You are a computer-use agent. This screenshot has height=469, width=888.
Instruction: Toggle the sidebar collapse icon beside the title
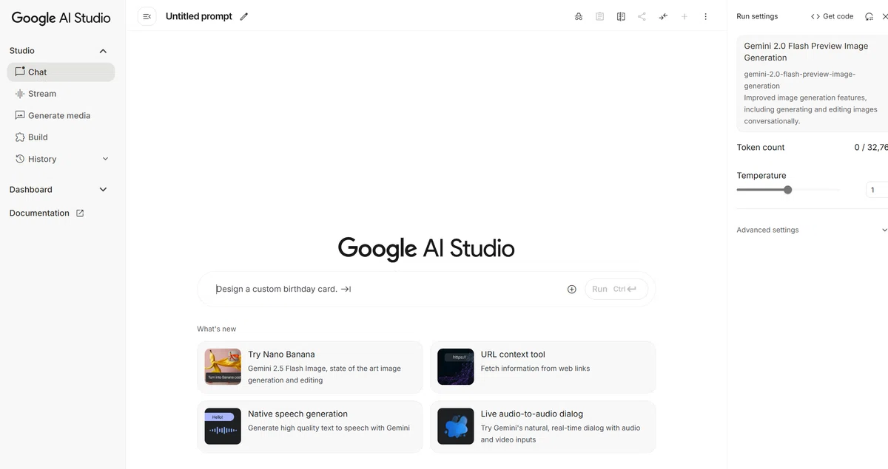[147, 16]
